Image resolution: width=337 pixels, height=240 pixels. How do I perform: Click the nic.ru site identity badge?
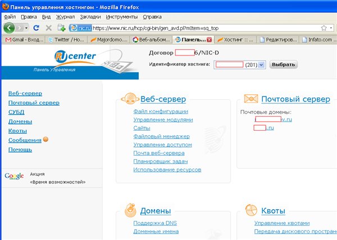pos(80,28)
